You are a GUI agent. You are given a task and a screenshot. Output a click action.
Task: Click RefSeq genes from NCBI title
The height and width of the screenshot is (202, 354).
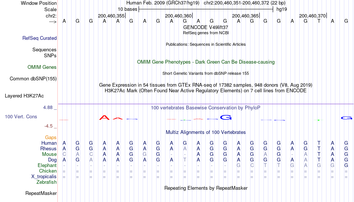(206, 33)
